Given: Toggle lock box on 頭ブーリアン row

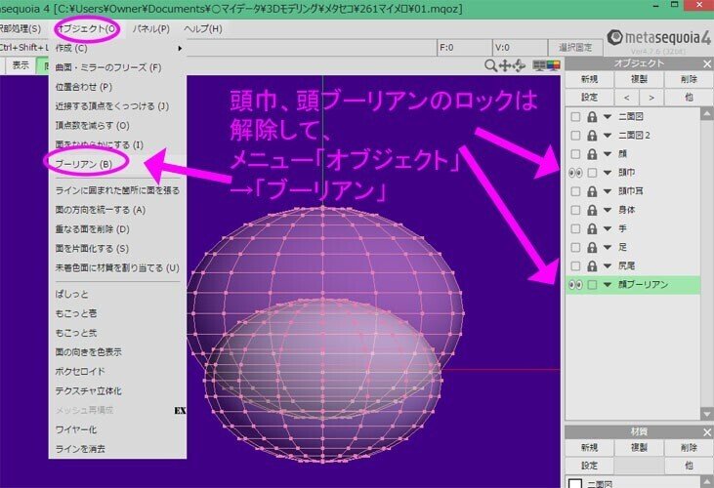Looking at the screenshot, I should pos(592,285).
